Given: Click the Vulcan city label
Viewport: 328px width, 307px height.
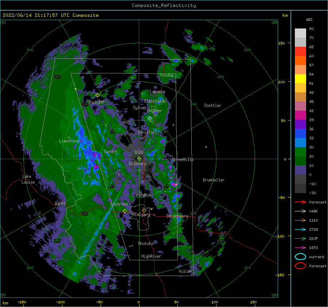Looking at the screenshot, I should pos(185,271).
